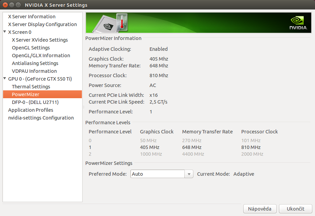Click the Graphics Clock column header
Viewport: 315px width, 216px height.
coord(157,132)
